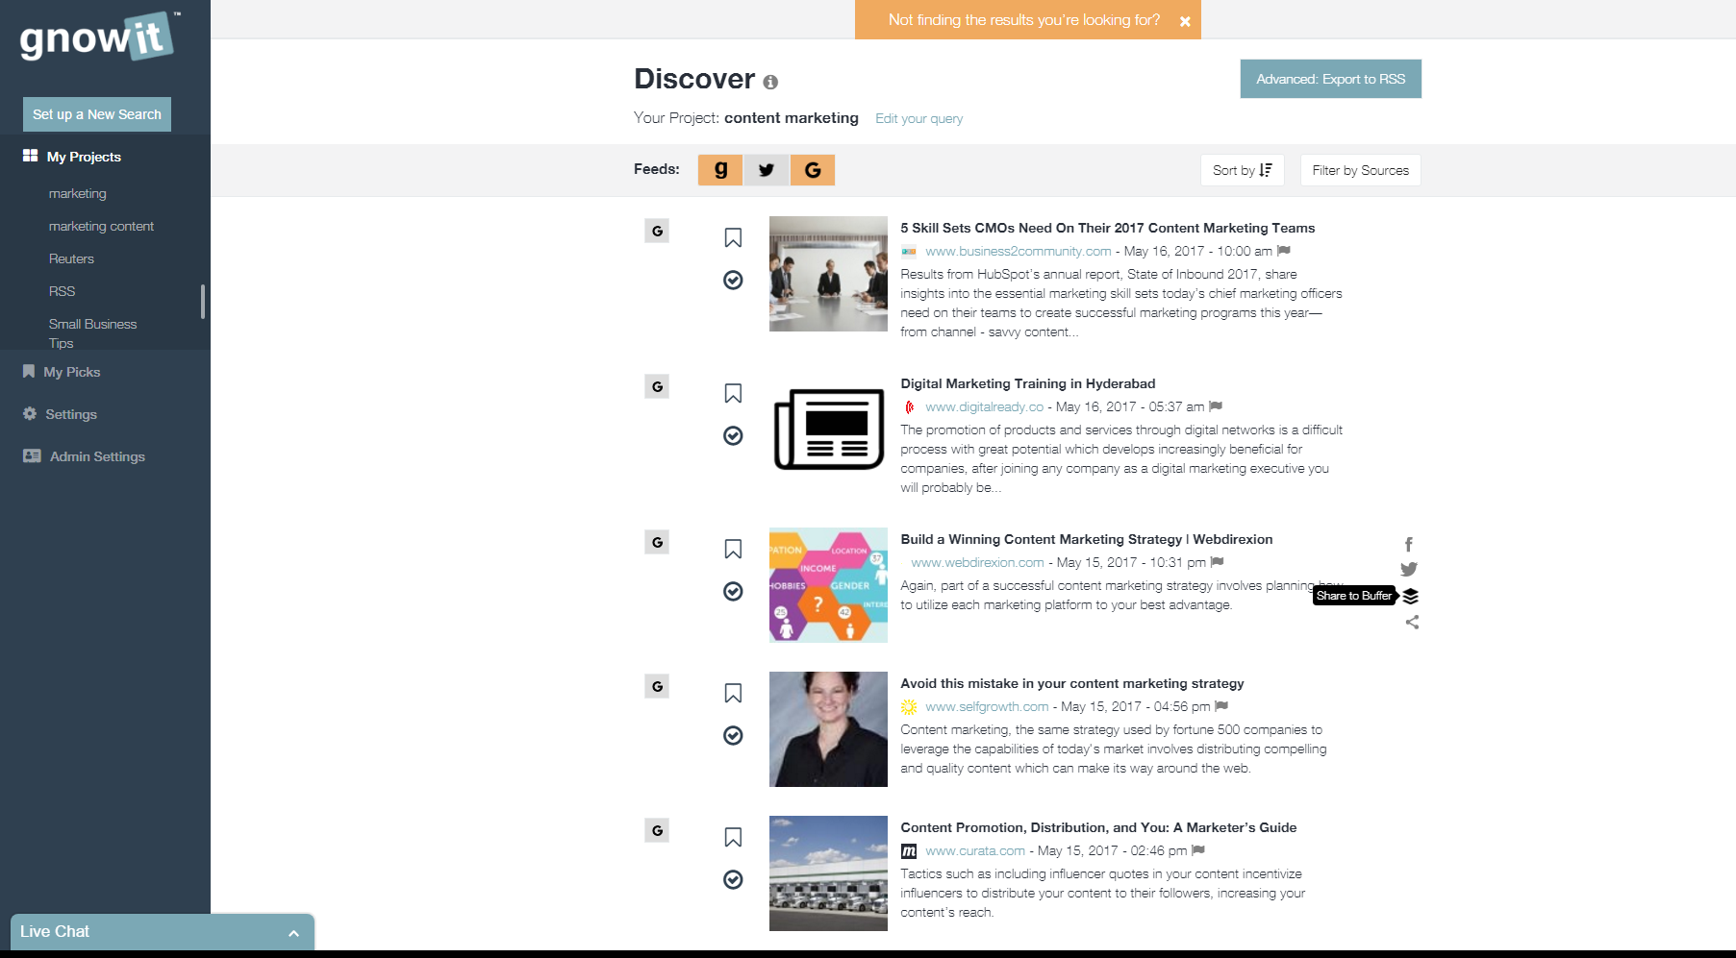Open My Projects menu
The width and height of the screenshot is (1736, 958).
72,157
